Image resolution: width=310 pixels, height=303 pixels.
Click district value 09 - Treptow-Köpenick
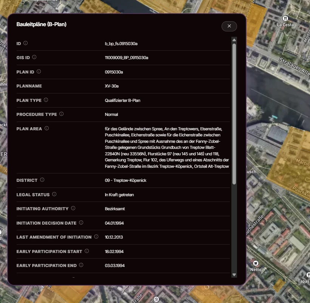[126, 180]
